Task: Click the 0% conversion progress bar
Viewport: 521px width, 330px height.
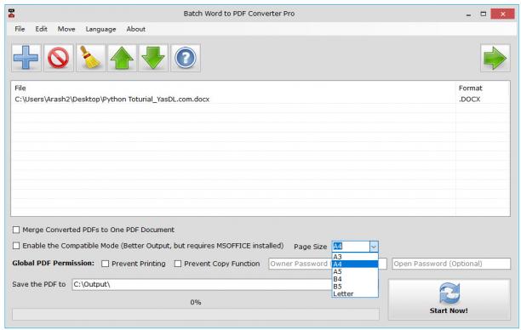Action: [x=196, y=315]
